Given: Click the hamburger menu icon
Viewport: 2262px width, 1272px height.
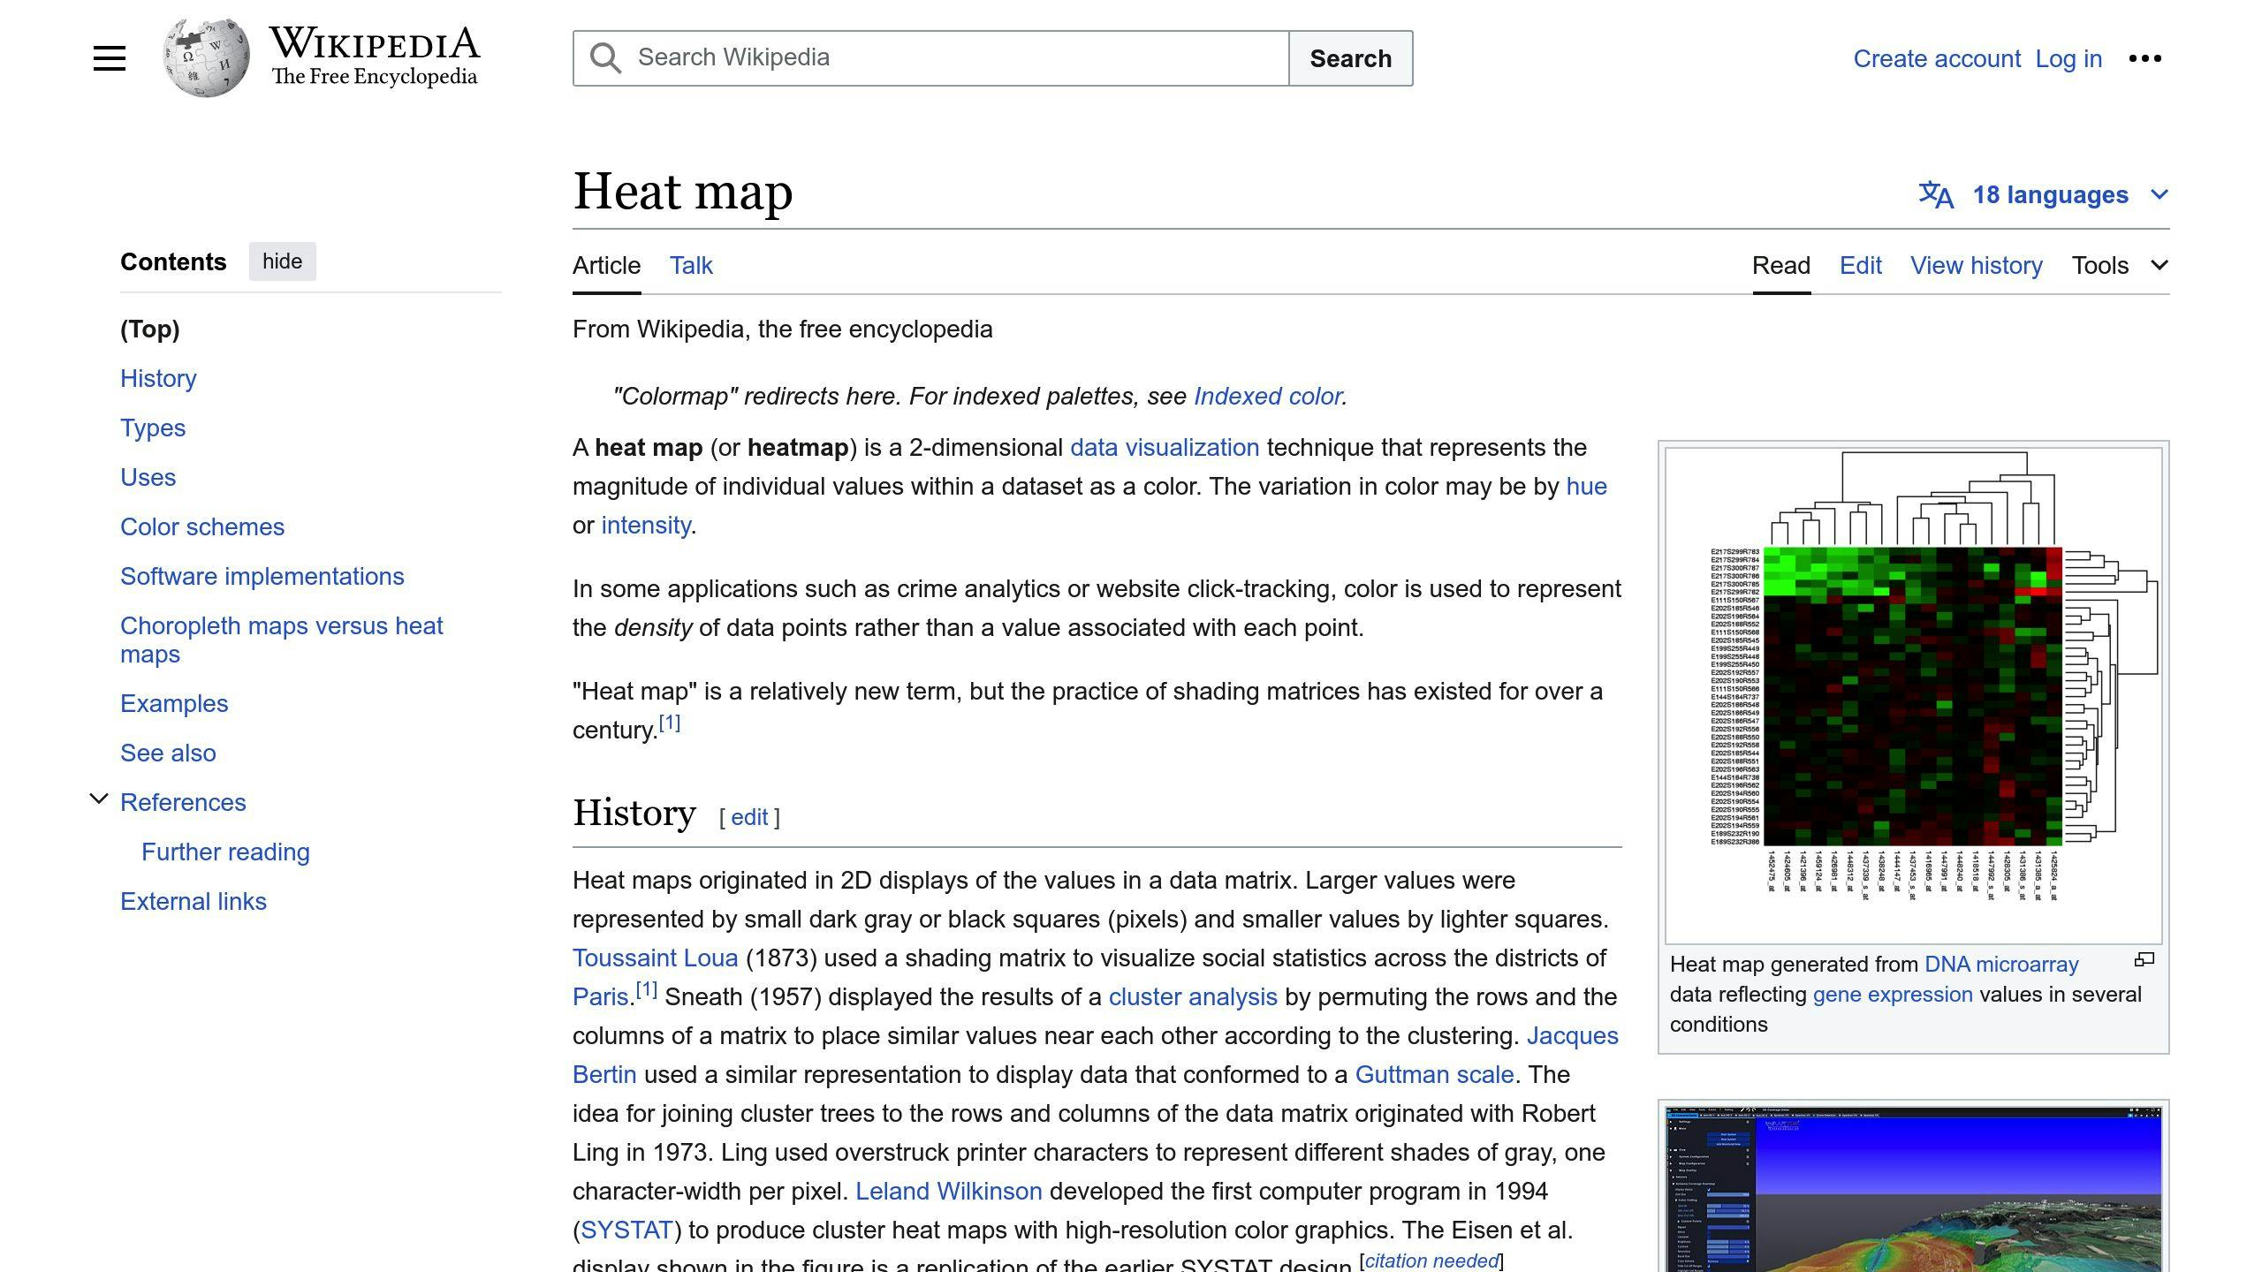Looking at the screenshot, I should [107, 59].
